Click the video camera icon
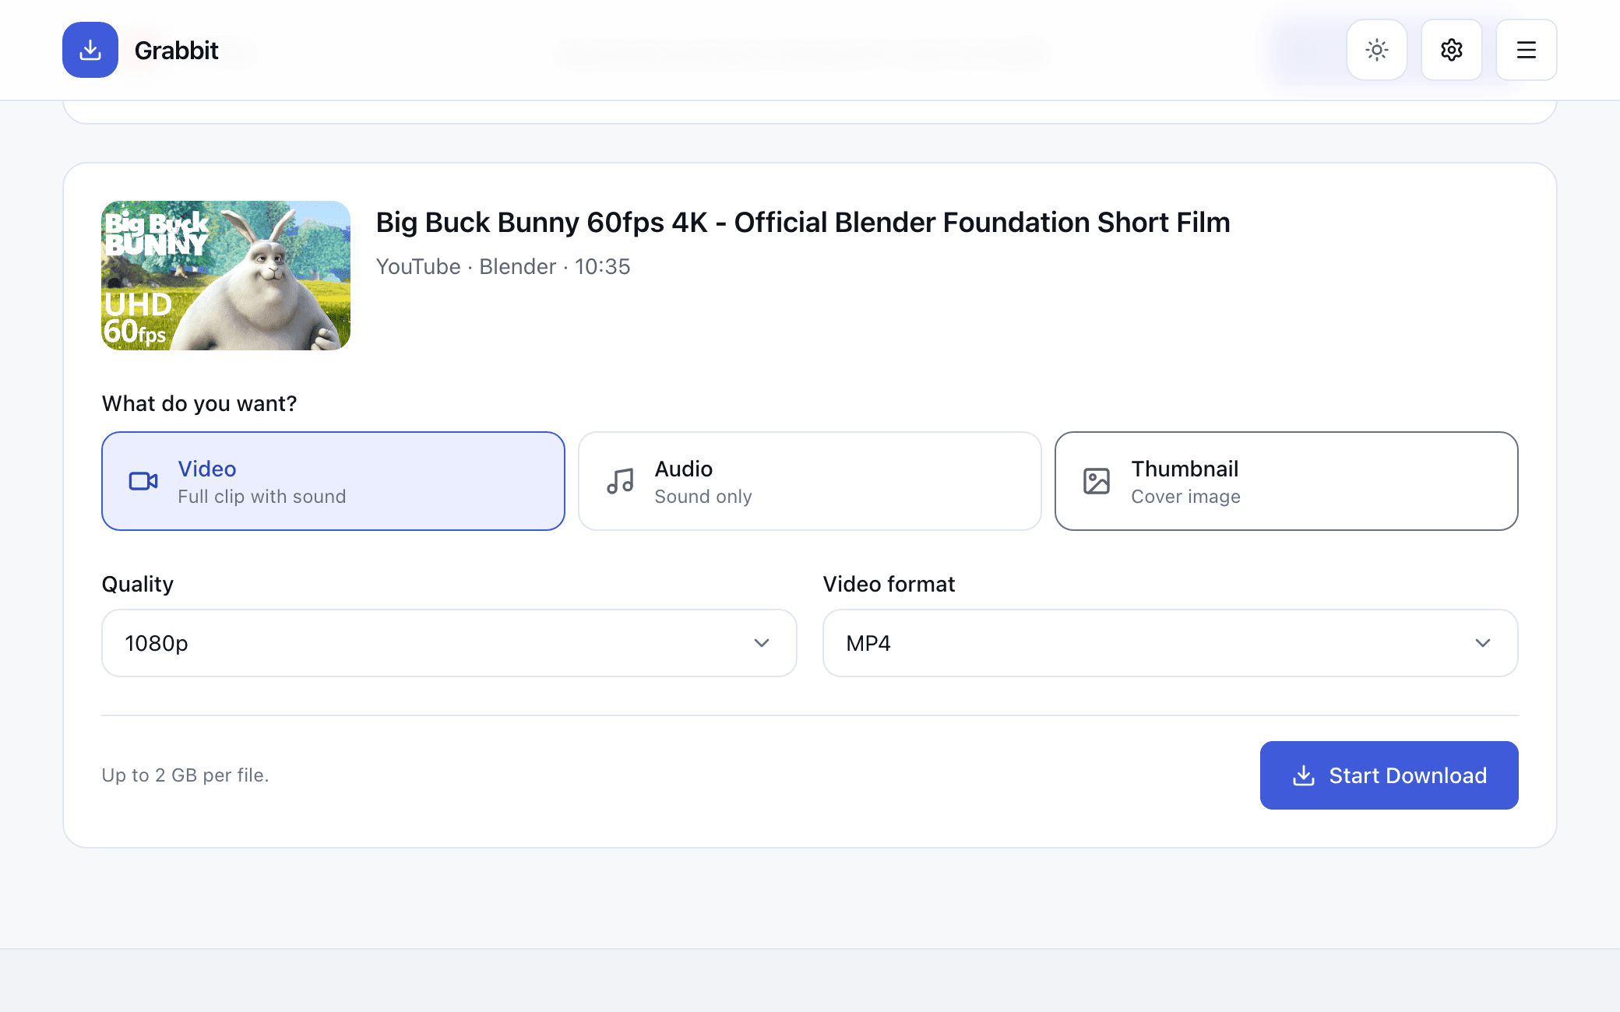This screenshot has width=1620, height=1012. pos(143,481)
